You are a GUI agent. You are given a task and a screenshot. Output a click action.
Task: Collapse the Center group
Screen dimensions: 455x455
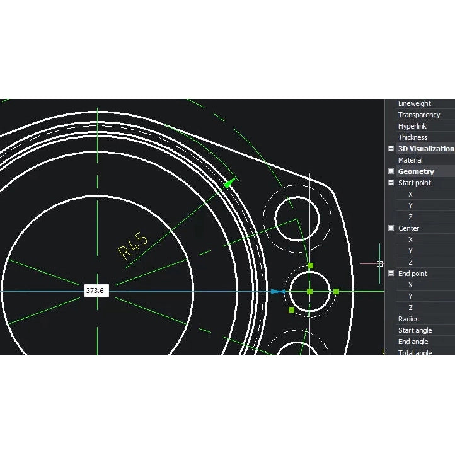coord(391,227)
